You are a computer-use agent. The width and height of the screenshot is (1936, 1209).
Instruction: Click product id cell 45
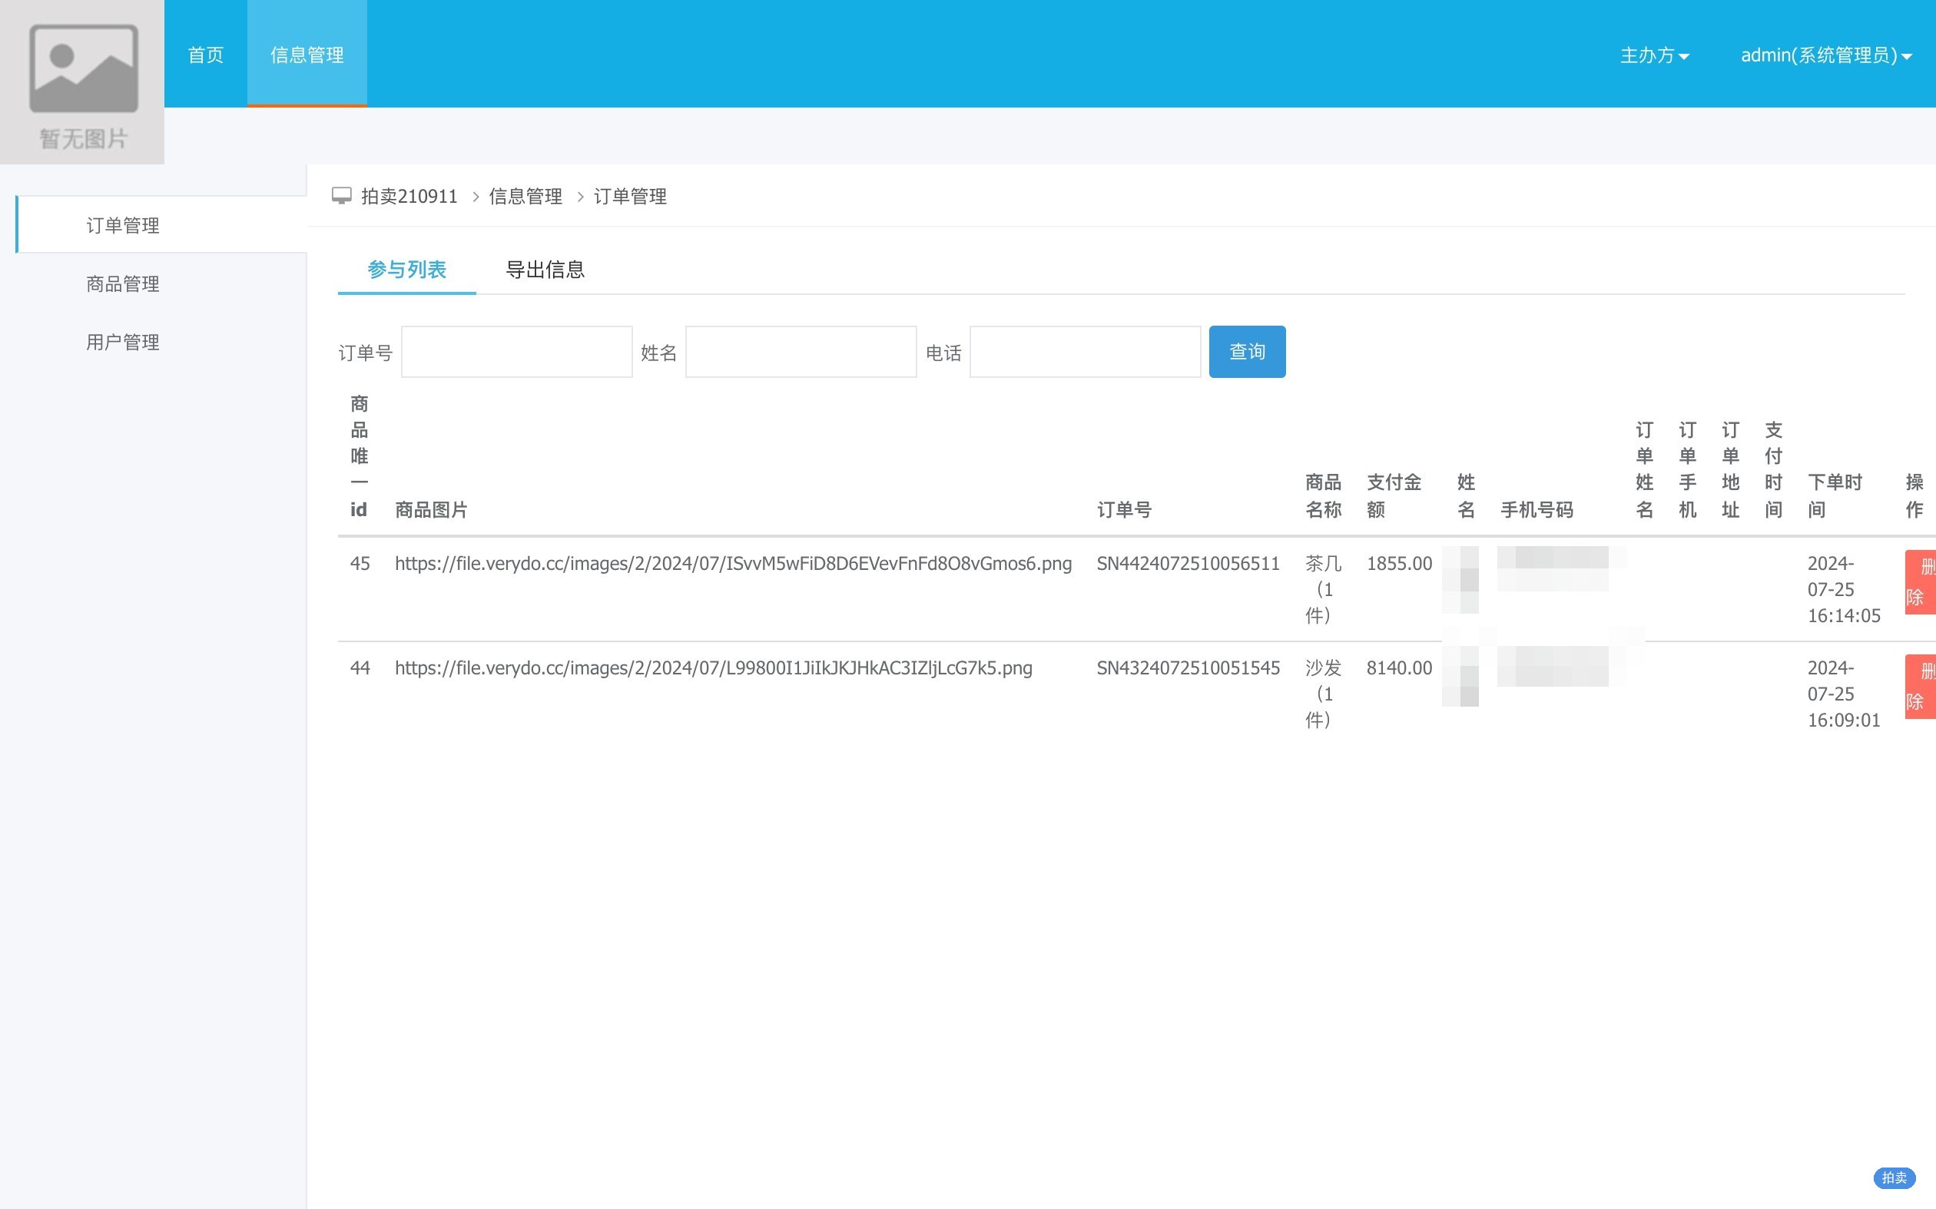pyautogui.click(x=360, y=564)
